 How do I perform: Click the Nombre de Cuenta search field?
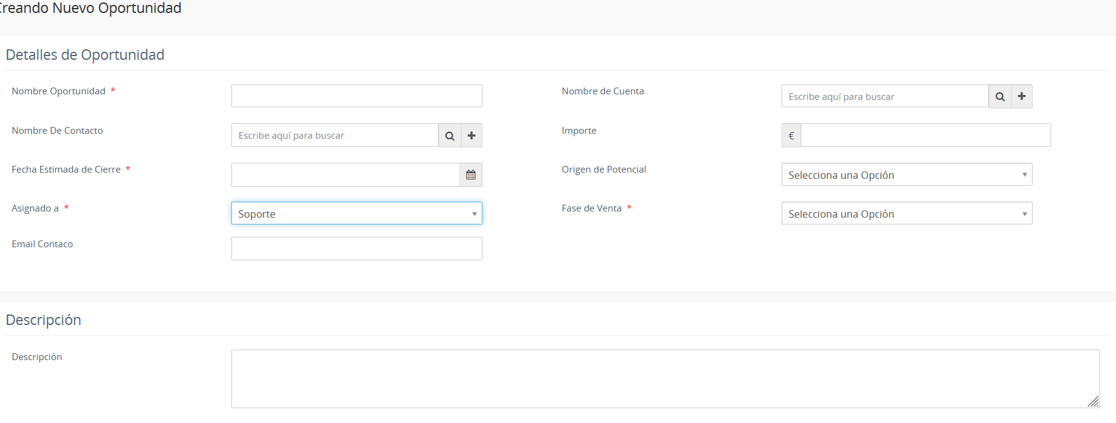(885, 96)
